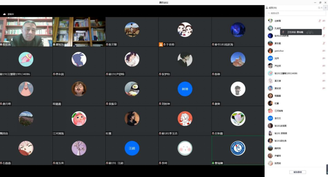328x177 pixels.
Task: Select 李贝贝 in the member list
Action: pyautogui.click(x=278, y=118)
